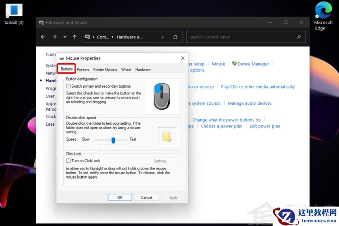The width and height of the screenshot is (339, 226).
Task: Open Device Manager link
Action: (x=254, y=64)
